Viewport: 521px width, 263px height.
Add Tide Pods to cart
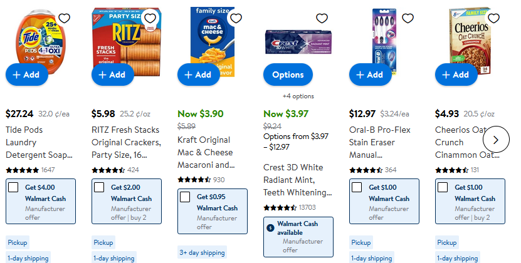(24, 75)
